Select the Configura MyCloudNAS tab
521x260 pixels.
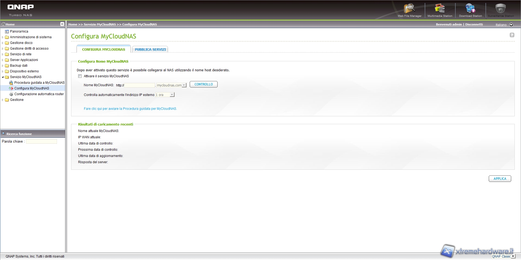point(103,50)
